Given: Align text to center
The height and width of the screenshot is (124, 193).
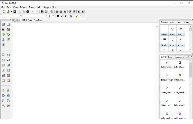Looking at the screenshot, I should tap(61, 12).
